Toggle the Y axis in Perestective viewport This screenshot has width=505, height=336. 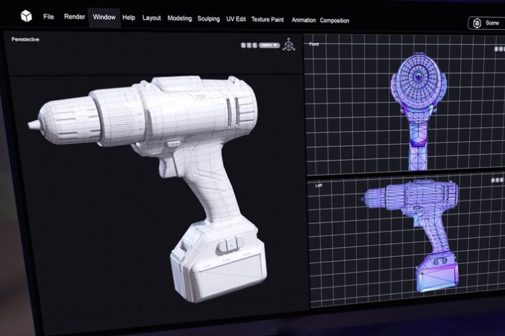(x=248, y=46)
